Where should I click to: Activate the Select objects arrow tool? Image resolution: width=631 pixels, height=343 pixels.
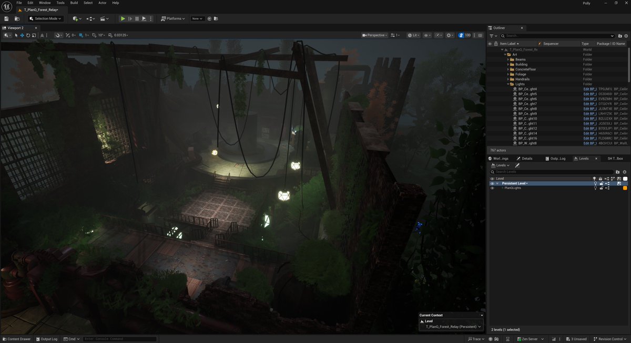click(x=16, y=35)
